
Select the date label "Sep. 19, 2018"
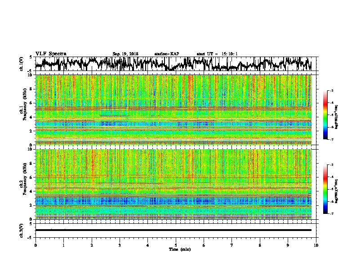pyautogui.click(x=125, y=54)
